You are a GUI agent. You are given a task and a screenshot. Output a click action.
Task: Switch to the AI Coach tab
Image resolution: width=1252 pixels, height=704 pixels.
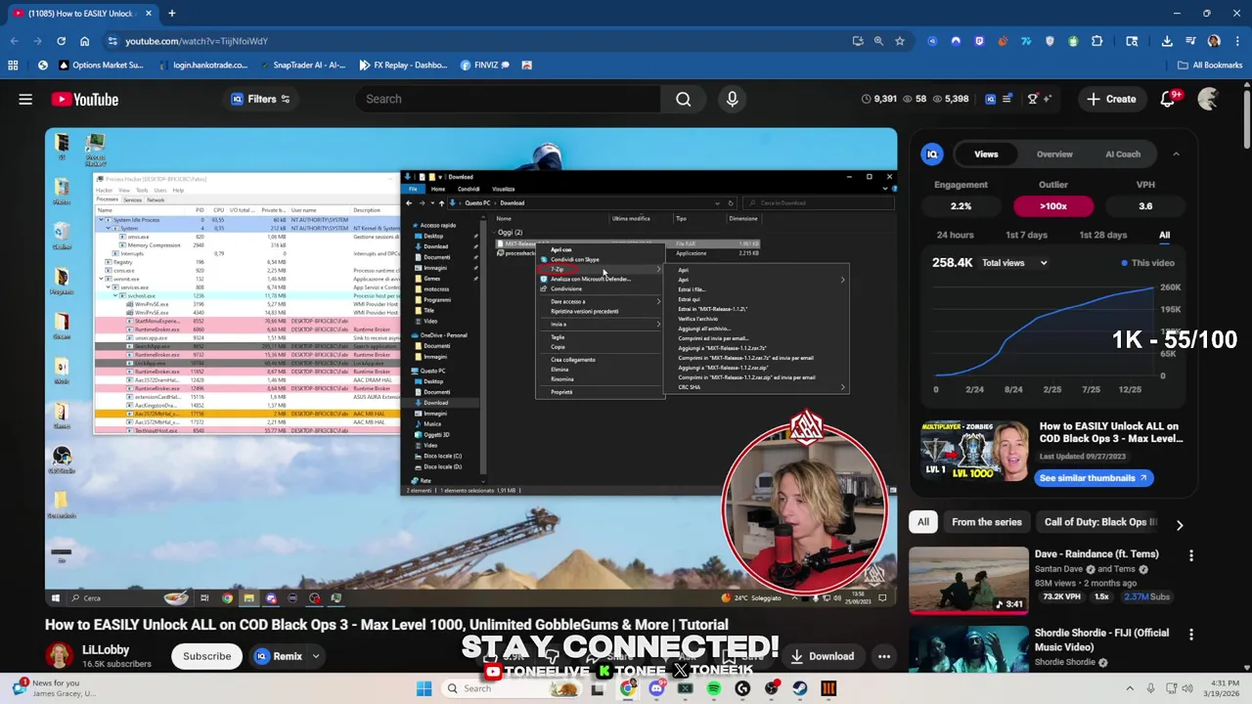coord(1123,154)
